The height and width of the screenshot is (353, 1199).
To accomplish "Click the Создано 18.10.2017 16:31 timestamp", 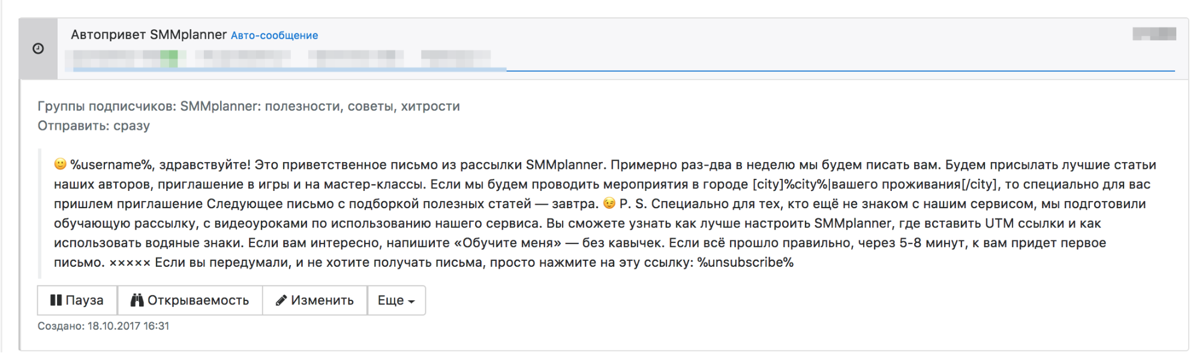I will [x=103, y=326].
